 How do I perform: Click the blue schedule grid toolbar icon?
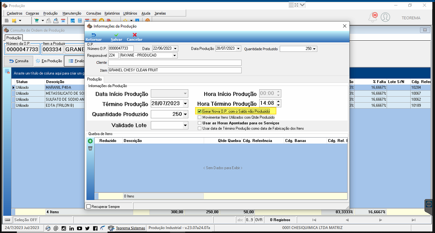[x=72, y=20]
